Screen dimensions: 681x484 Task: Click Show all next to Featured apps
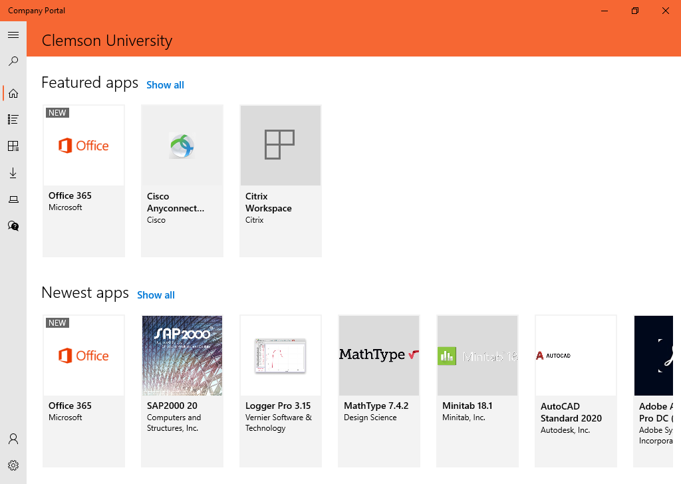pyautogui.click(x=165, y=85)
